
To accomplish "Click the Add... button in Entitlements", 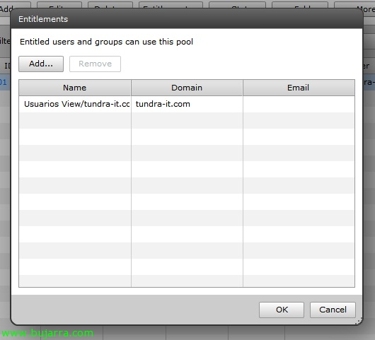I will click(x=41, y=64).
